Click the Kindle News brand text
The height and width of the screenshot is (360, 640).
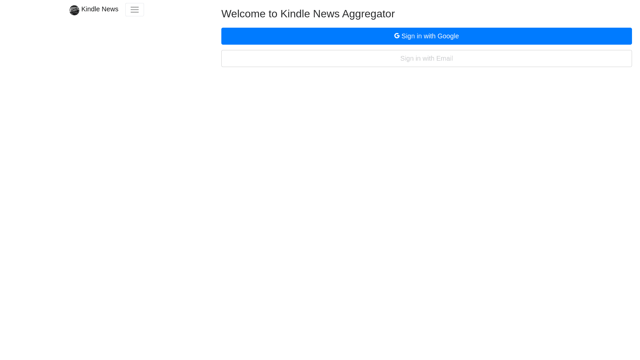100,9
